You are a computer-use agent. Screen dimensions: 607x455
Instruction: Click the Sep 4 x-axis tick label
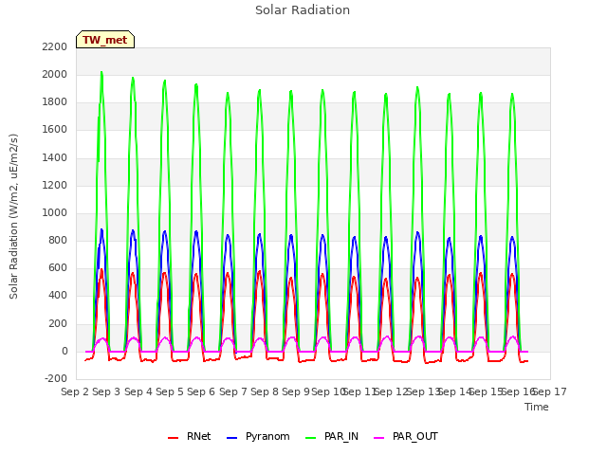coord(138,391)
